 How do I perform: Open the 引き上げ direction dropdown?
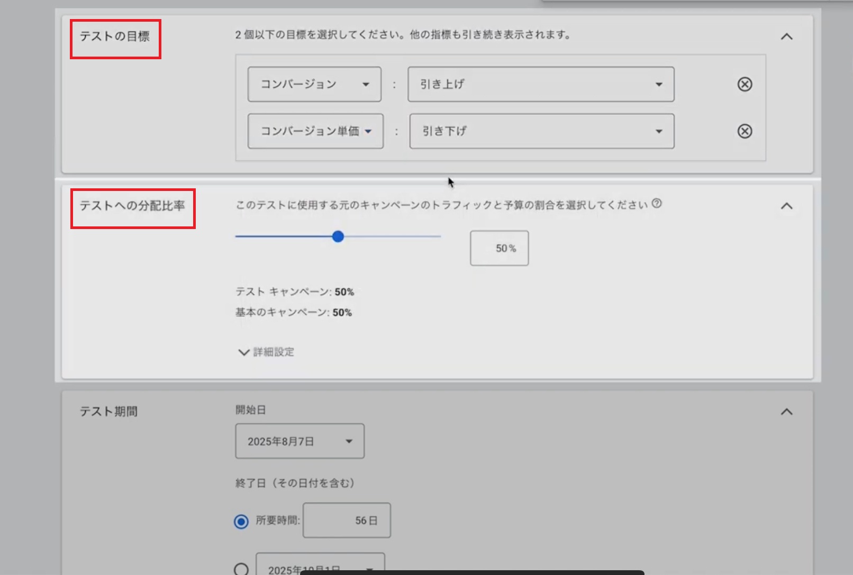(x=540, y=84)
